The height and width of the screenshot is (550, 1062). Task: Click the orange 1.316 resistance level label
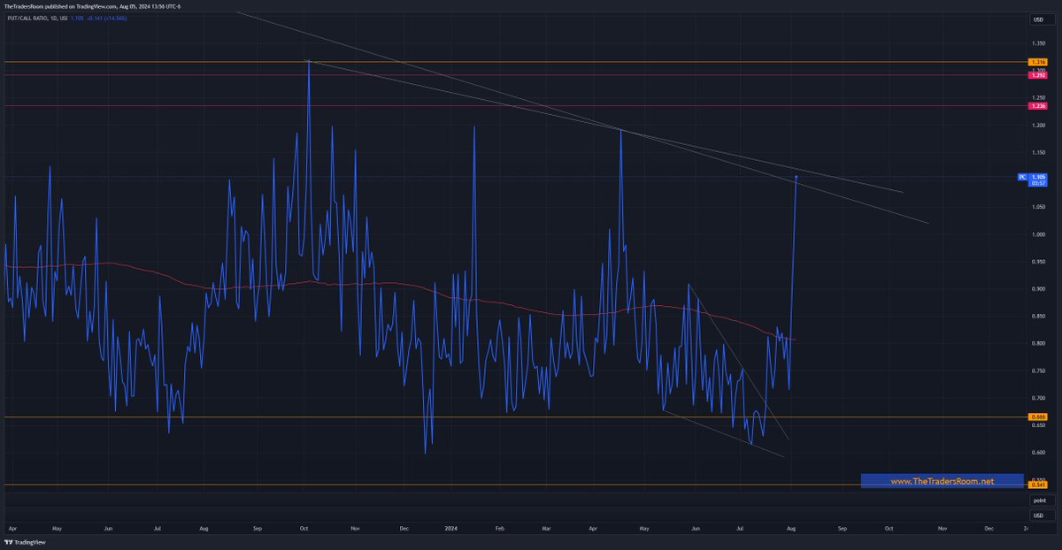(x=1037, y=62)
